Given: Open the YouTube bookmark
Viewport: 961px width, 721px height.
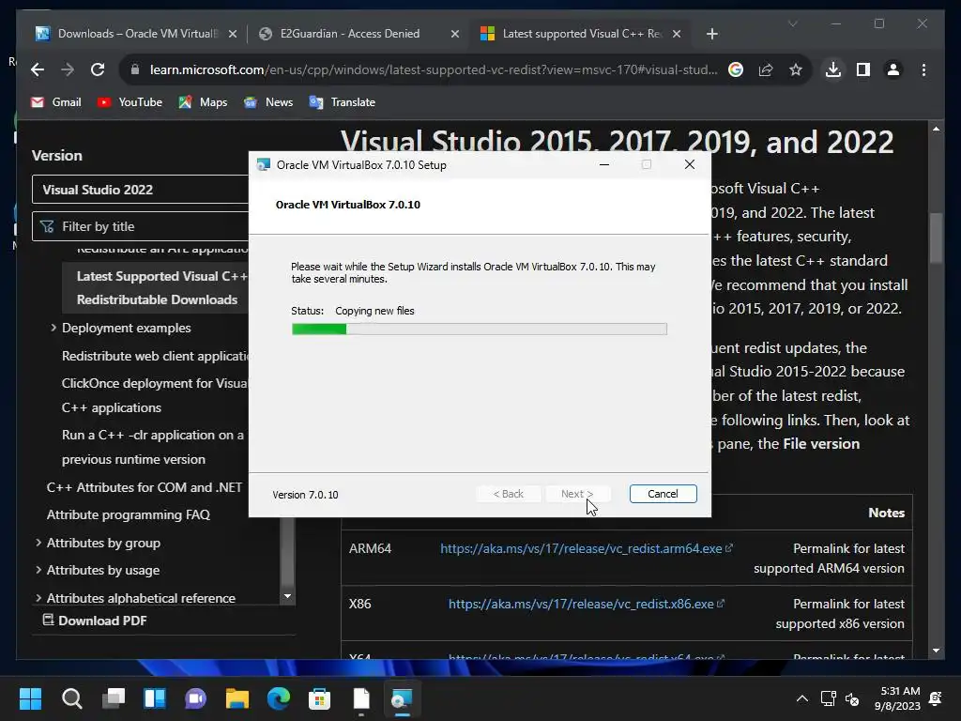Looking at the screenshot, I should point(130,102).
